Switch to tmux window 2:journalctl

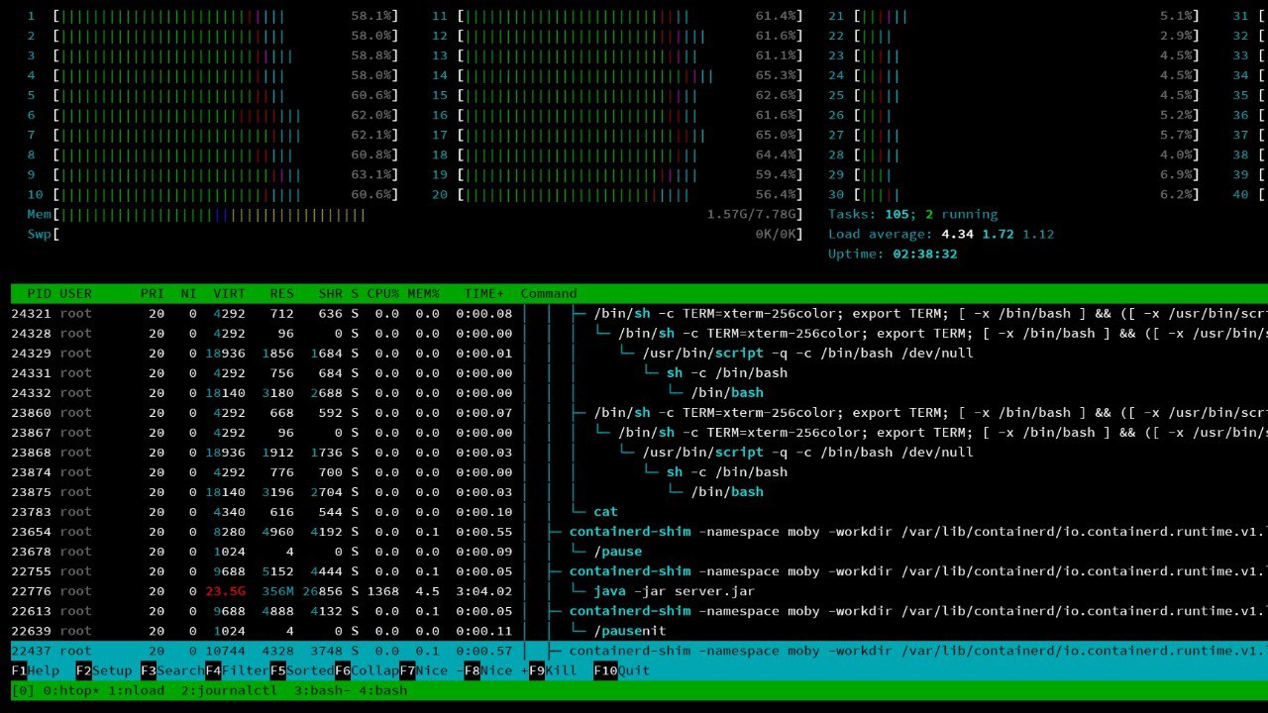tap(229, 690)
